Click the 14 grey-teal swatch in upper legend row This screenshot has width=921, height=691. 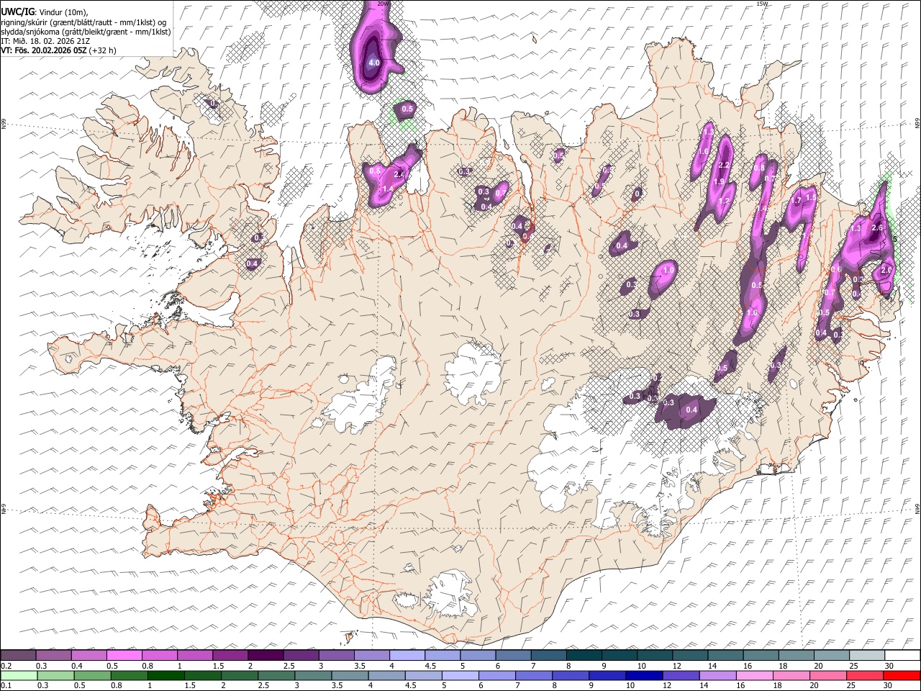(725, 656)
